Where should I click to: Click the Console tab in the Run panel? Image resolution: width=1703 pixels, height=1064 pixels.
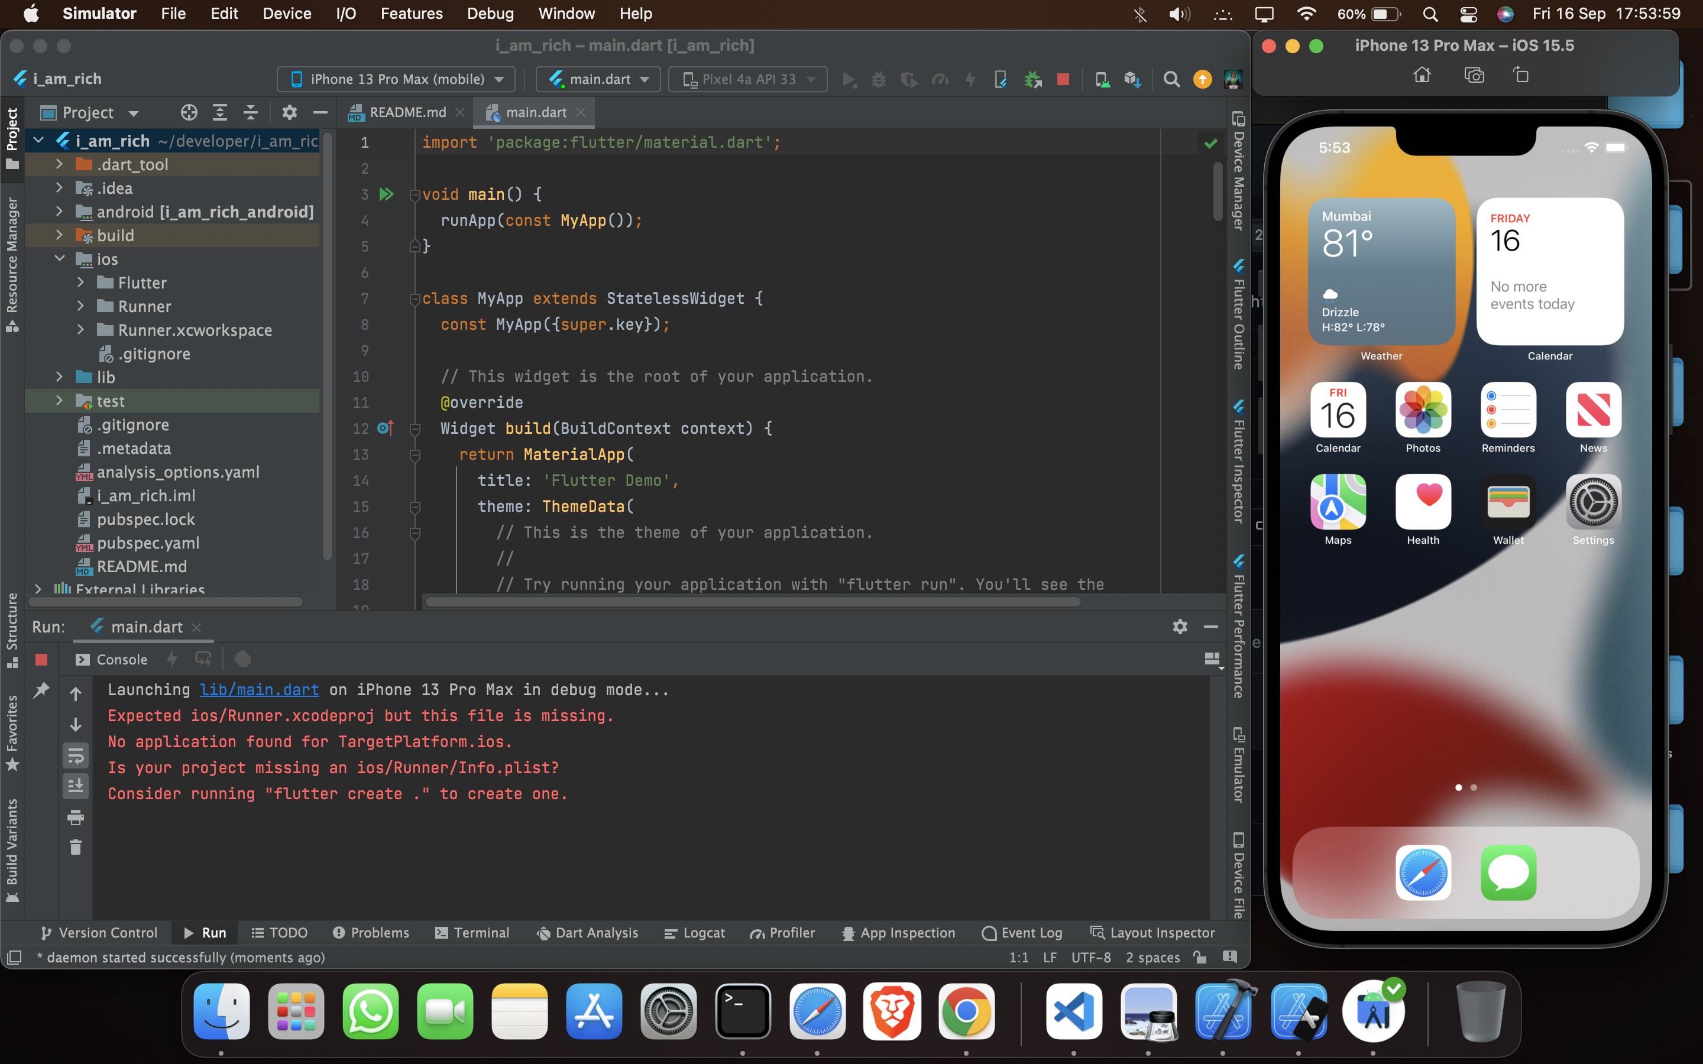pyautogui.click(x=111, y=659)
